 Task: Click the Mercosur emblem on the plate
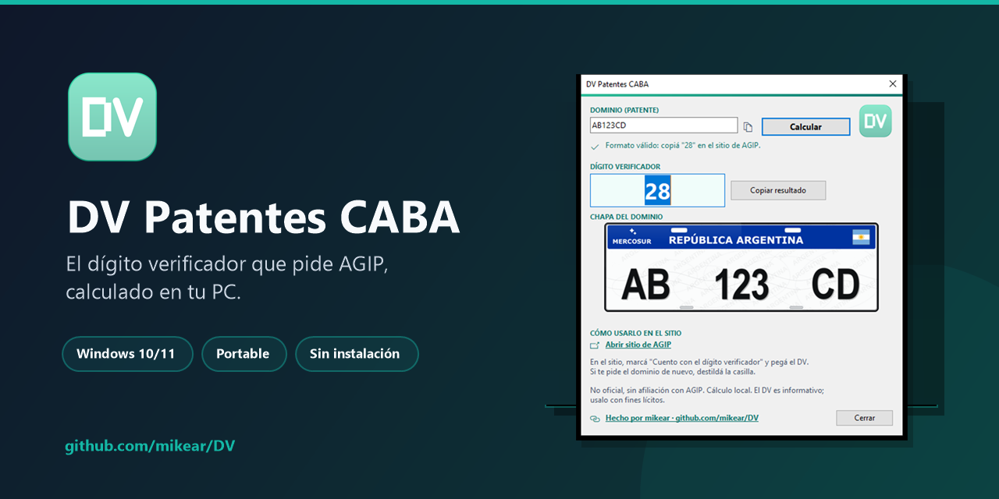click(x=631, y=237)
